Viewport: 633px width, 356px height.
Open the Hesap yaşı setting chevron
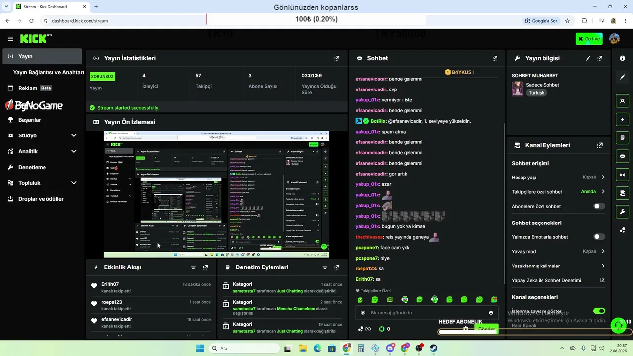pyautogui.click(x=603, y=177)
